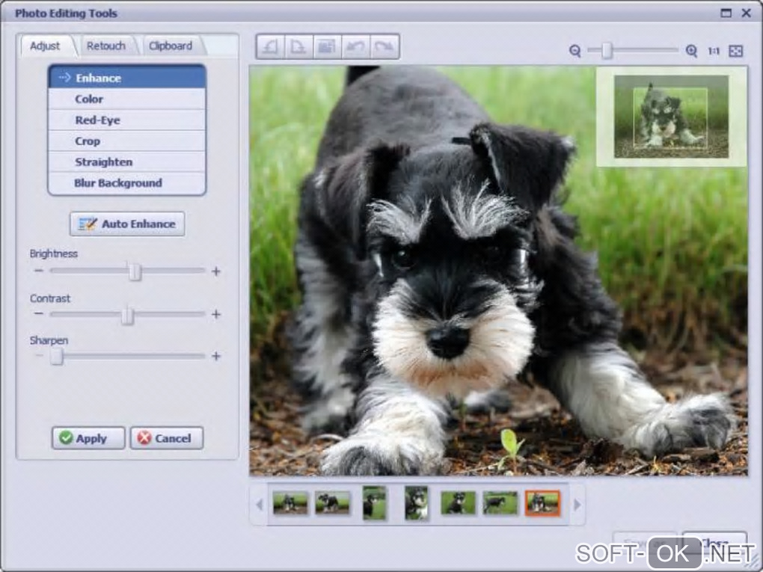Open the fifth filmstrip thumbnail
The height and width of the screenshot is (572, 763).
pos(459,503)
